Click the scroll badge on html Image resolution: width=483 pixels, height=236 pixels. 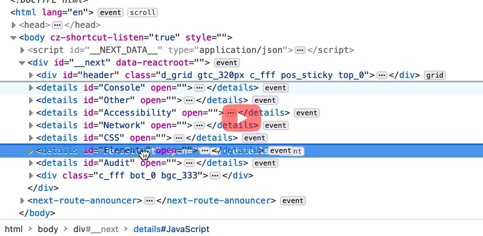click(x=142, y=13)
